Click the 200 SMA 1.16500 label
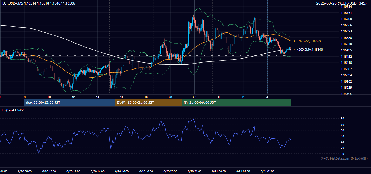Screen dimensions: 371x174 [x=308, y=50]
